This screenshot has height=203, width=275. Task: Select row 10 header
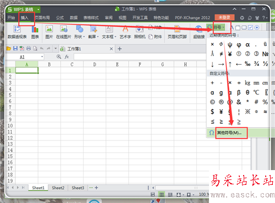pos(10,126)
